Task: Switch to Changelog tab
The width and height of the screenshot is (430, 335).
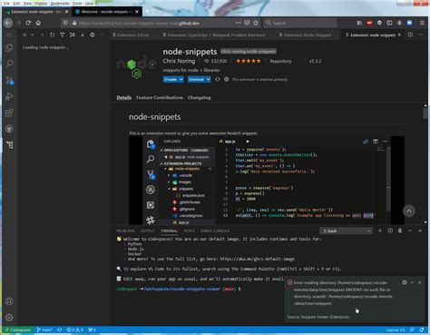Action: [199, 97]
